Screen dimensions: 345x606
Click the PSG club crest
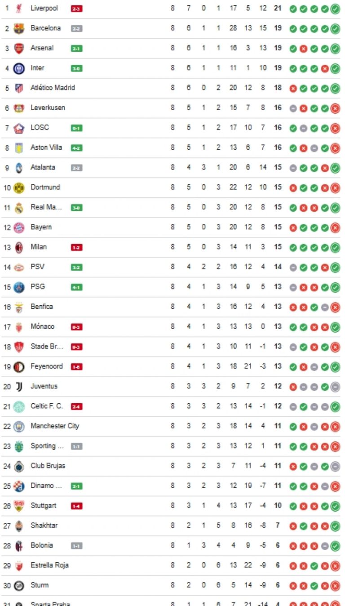(19, 287)
